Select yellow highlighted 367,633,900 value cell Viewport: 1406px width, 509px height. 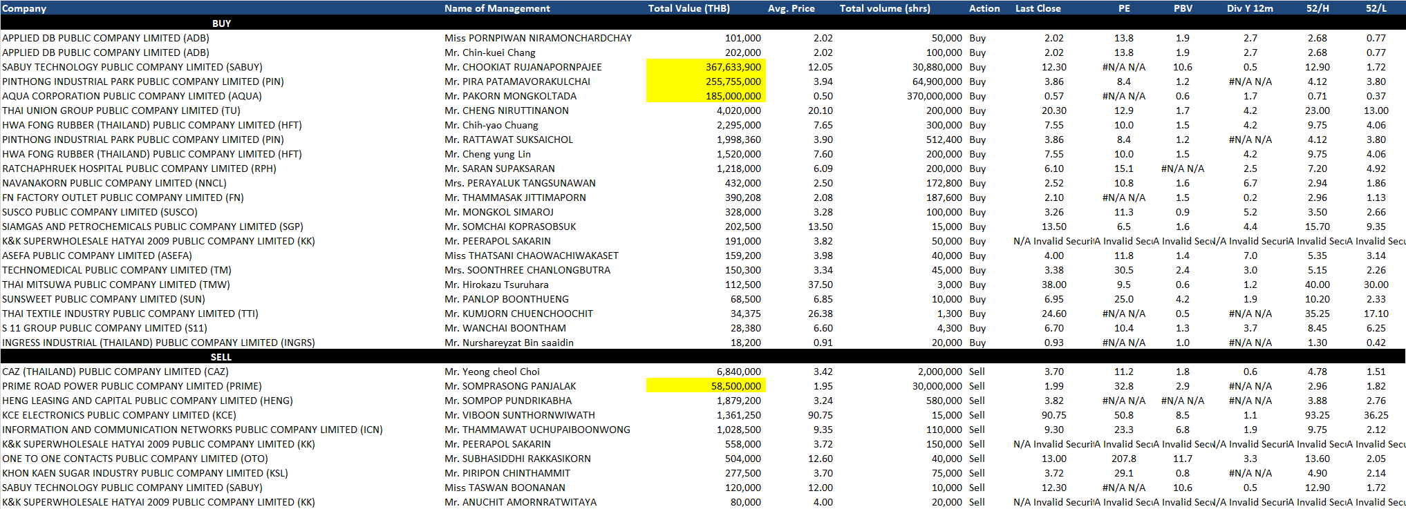point(706,67)
